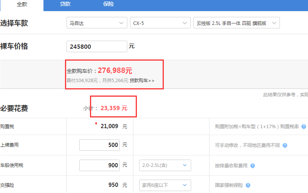
Task: Open the CX-5 model dropdown
Action: (160, 23)
